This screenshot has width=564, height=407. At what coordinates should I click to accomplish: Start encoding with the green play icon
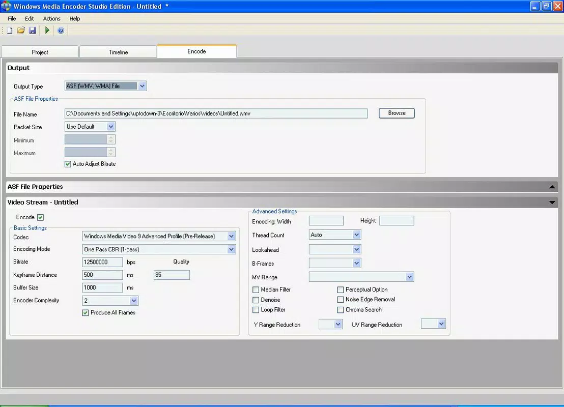pyautogui.click(x=47, y=31)
